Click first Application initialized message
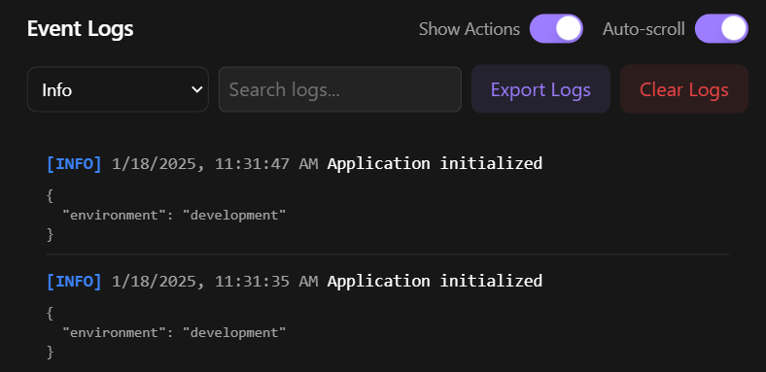Image resolution: width=766 pixels, height=372 pixels. tap(435, 163)
